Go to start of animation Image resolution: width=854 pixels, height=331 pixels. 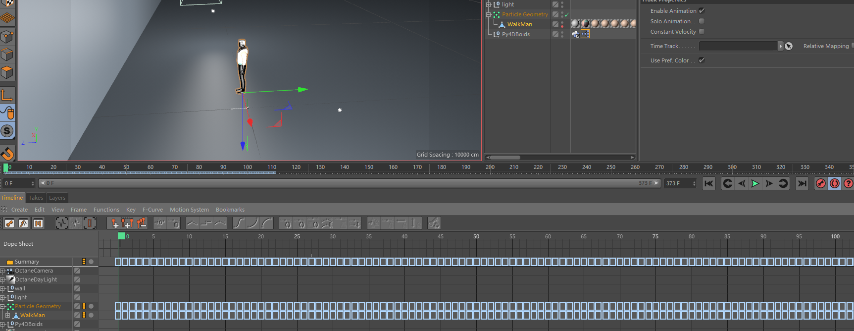709,183
